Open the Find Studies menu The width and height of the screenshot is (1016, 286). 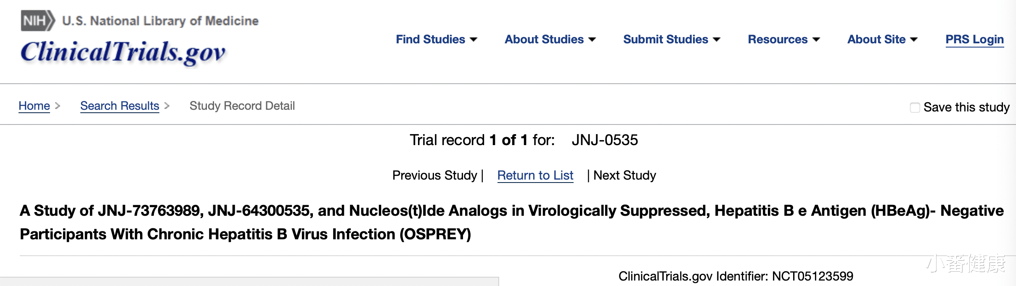pos(430,40)
